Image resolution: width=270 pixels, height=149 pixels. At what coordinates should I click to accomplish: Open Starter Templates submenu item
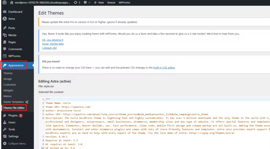[13, 102]
